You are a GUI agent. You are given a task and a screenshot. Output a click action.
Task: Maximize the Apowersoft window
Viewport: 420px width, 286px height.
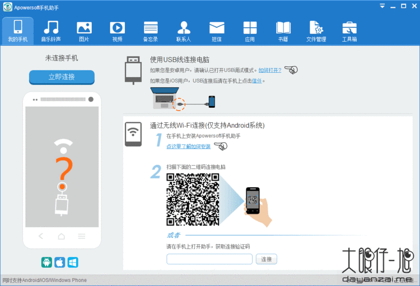pyautogui.click(x=403, y=6)
